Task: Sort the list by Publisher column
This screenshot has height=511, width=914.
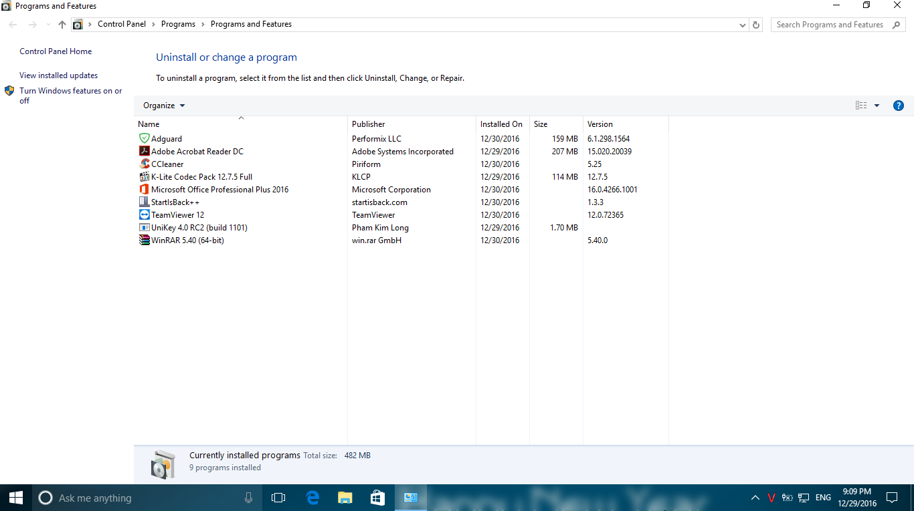Action: pos(412,124)
